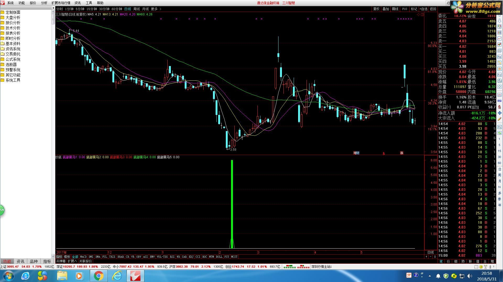
Task: Click the 复权 button
Action: click(x=376, y=9)
